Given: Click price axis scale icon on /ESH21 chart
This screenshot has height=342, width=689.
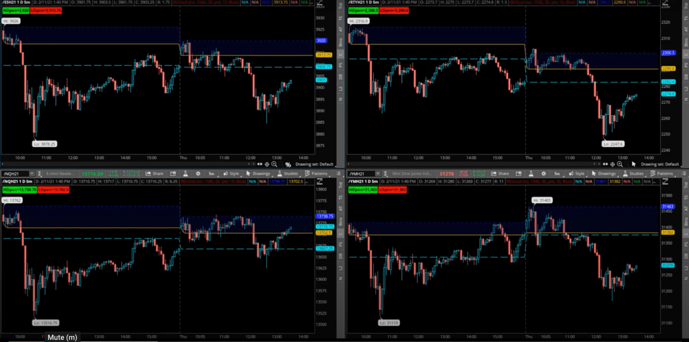Looking at the screenshot, I should click(x=320, y=3).
